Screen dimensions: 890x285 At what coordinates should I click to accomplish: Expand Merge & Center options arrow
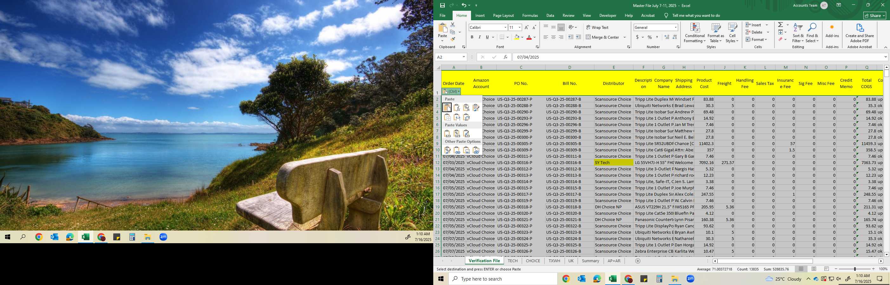click(625, 37)
